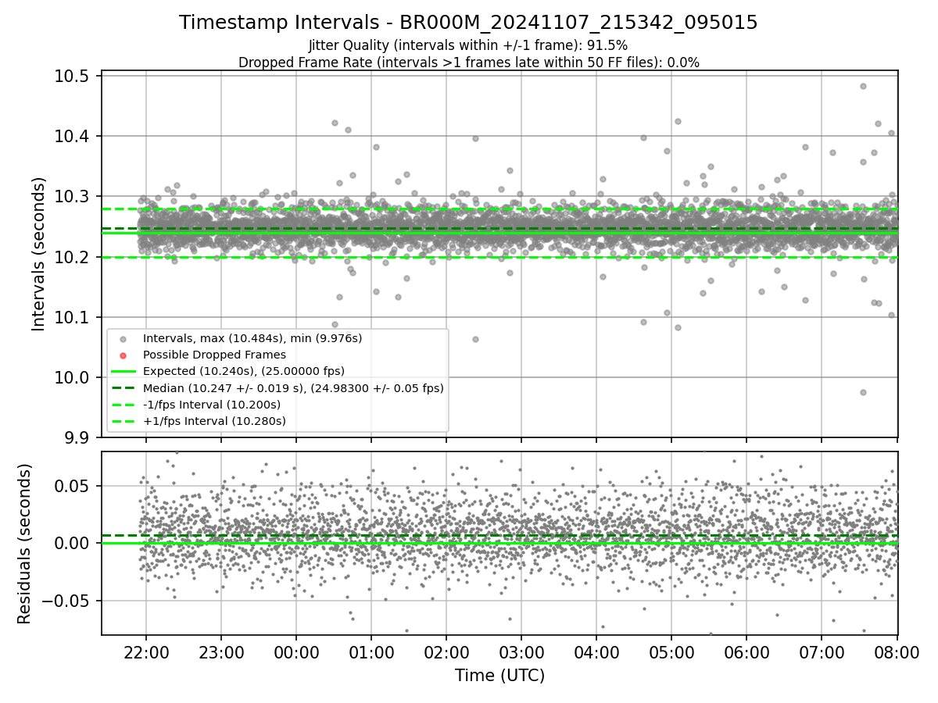
Task: Click the '04:00' x-axis tick label
Action: (x=596, y=653)
